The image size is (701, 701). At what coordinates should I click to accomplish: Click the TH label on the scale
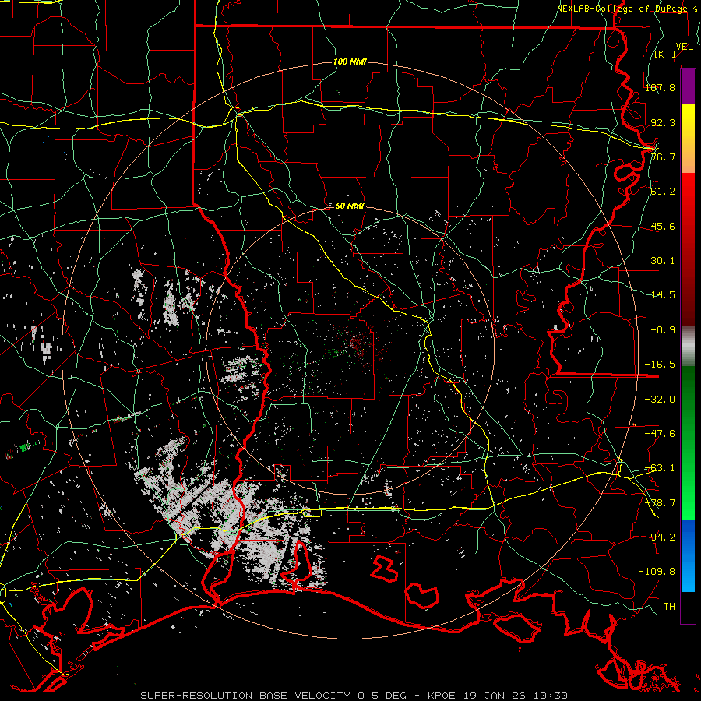[x=669, y=607]
